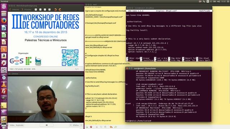Show image at normal size

tap(45, 10)
